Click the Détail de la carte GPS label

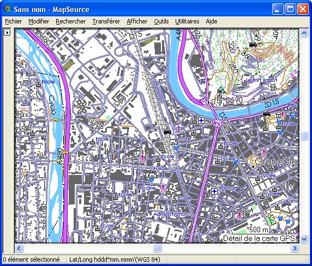pyautogui.click(x=259, y=238)
